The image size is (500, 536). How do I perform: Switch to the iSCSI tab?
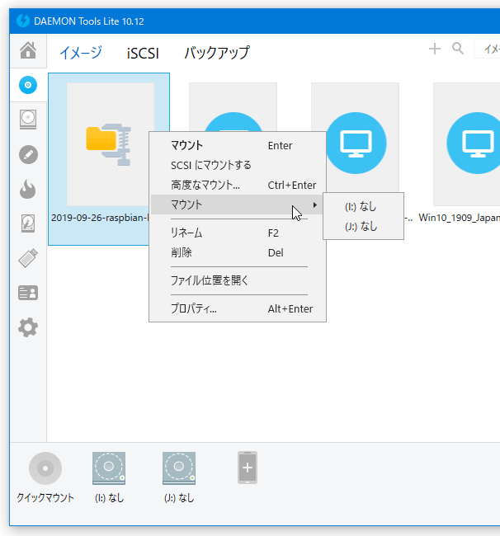(143, 53)
